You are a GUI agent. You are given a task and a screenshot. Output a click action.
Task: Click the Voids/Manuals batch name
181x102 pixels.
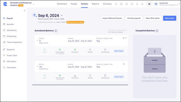click(43, 69)
